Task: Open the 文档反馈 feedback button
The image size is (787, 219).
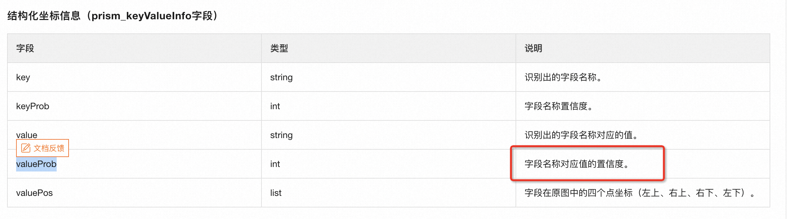Action: (43, 148)
